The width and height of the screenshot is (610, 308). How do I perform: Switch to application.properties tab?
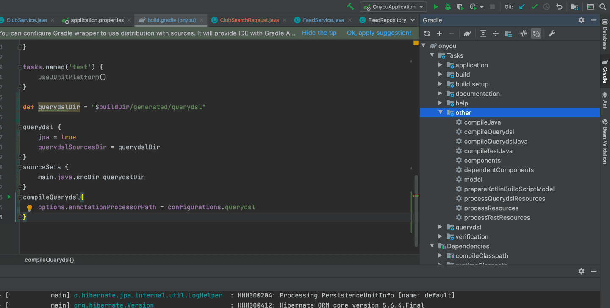pos(97,20)
